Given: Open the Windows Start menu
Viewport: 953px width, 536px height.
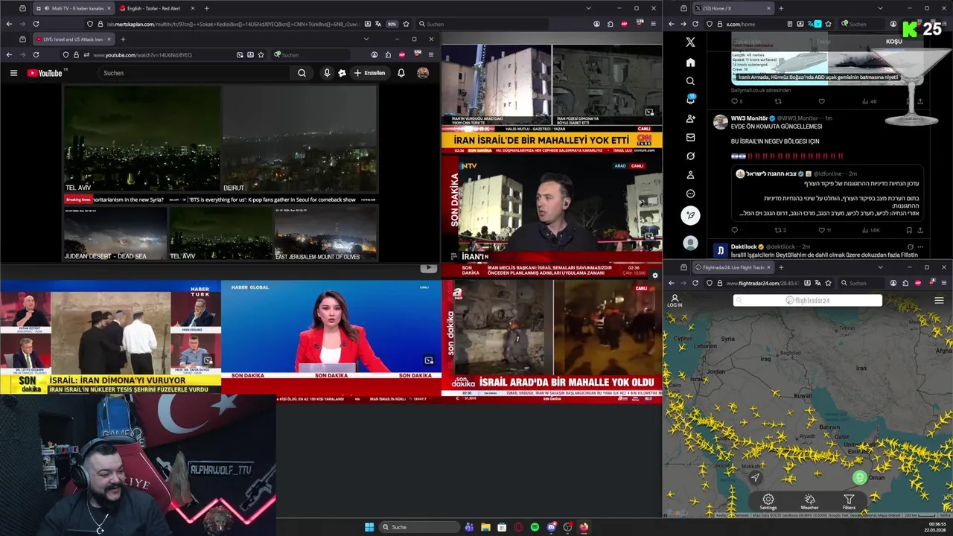Looking at the screenshot, I should (x=369, y=527).
